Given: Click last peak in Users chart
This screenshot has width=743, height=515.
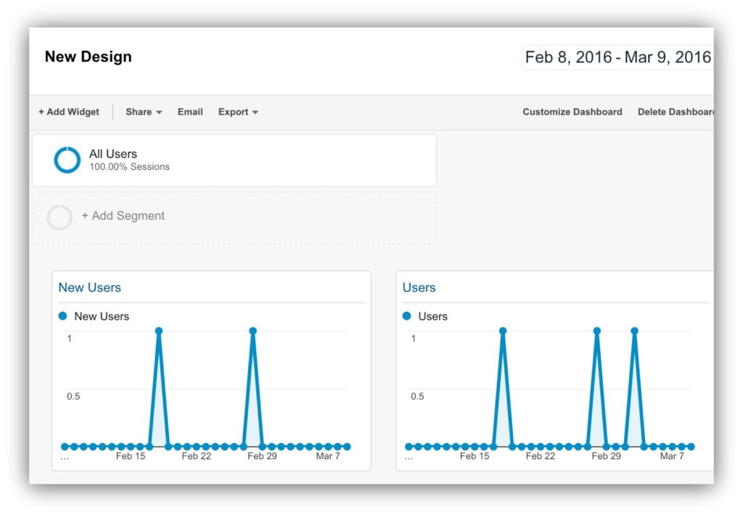Looking at the screenshot, I should pos(634,331).
